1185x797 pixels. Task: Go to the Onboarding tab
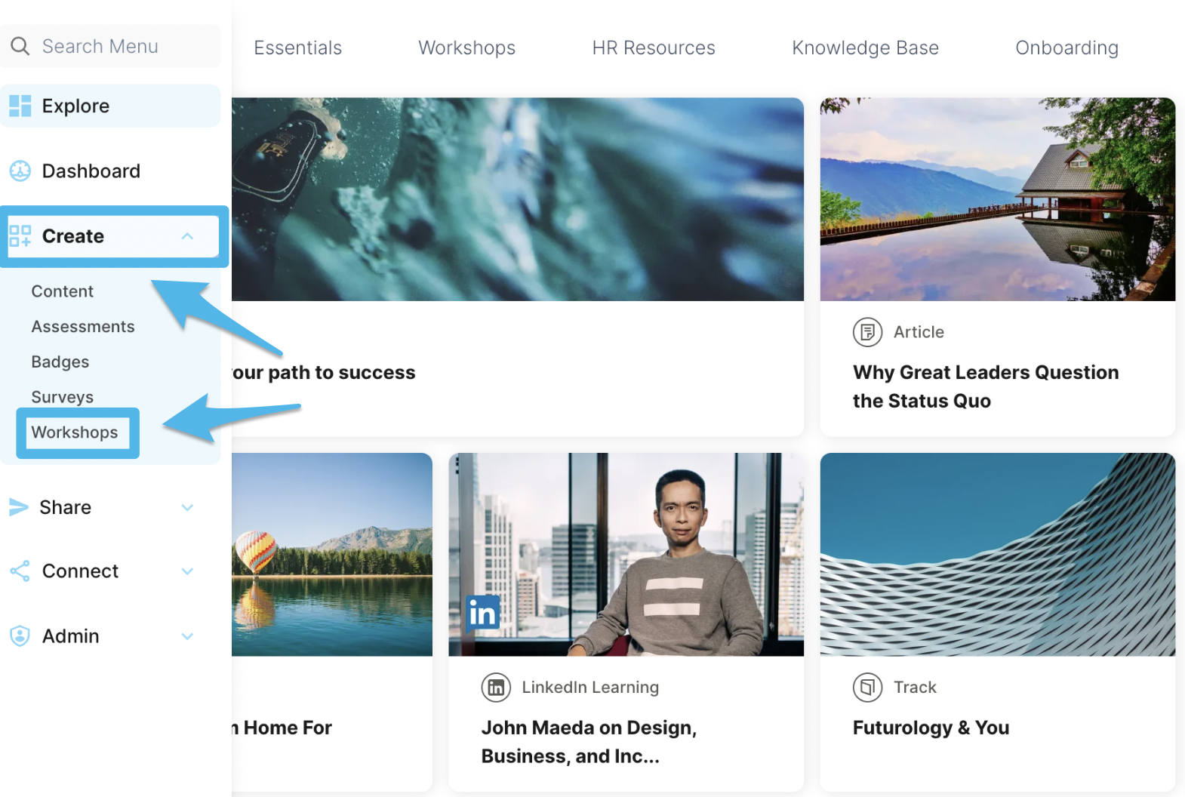click(x=1066, y=48)
